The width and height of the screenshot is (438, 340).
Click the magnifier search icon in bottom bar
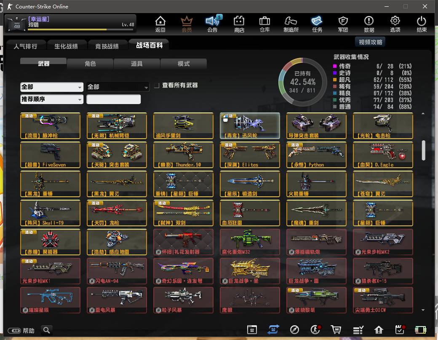tap(47, 330)
